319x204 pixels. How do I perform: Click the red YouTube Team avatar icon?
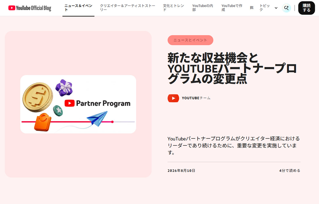point(173,98)
